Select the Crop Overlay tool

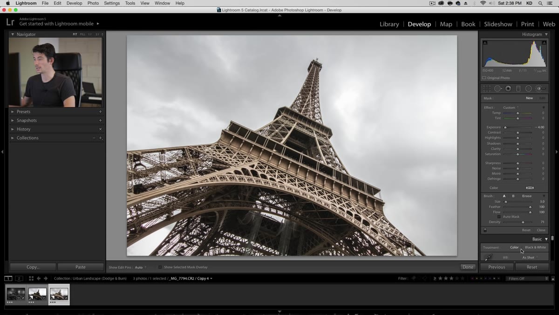(487, 89)
